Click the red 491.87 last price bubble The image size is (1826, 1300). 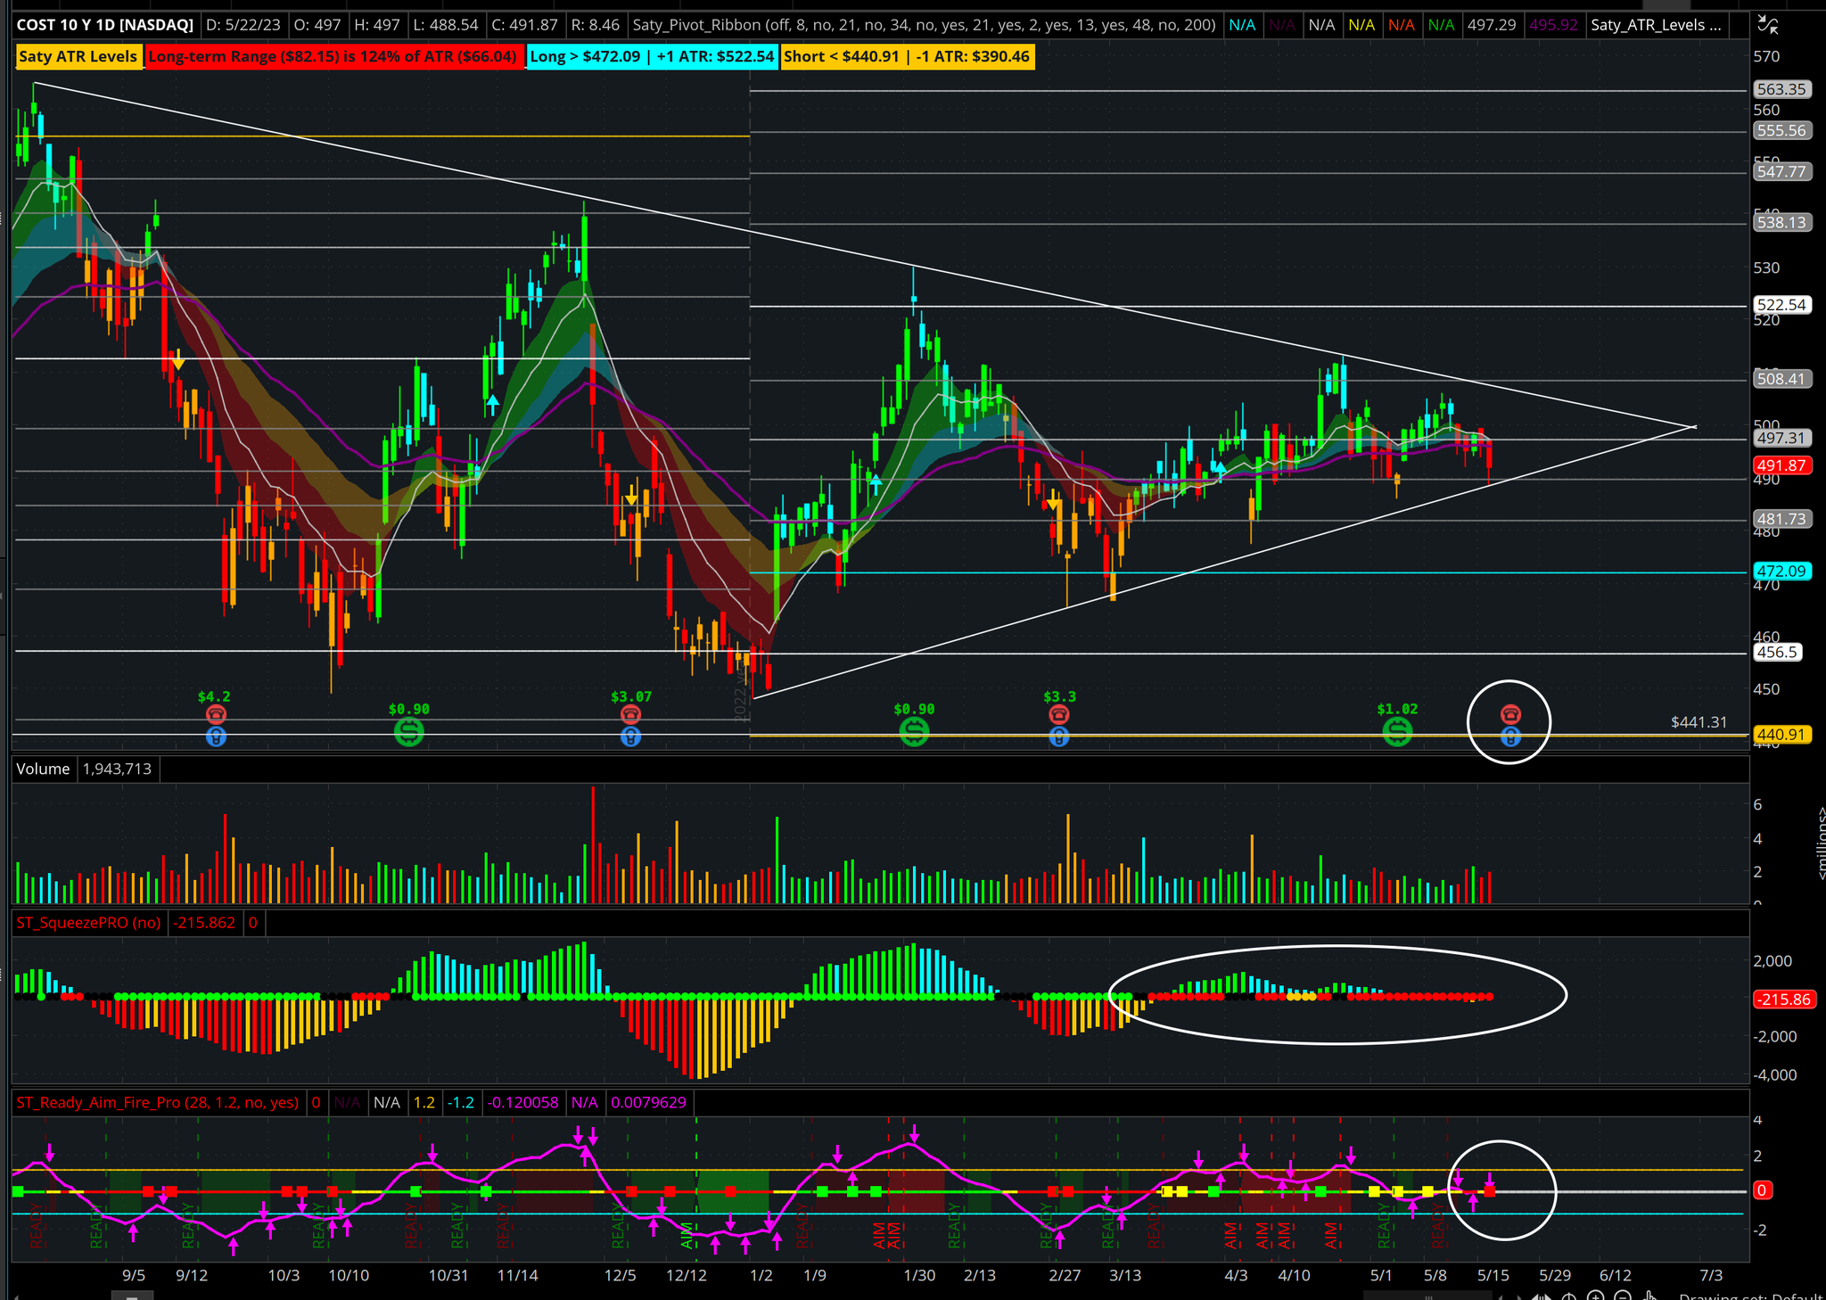[x=1781, y=465]
